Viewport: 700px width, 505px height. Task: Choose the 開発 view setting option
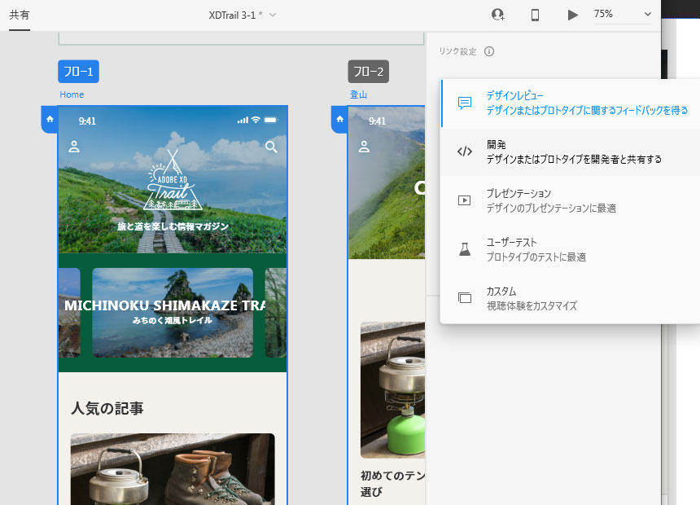click(570, 152)
